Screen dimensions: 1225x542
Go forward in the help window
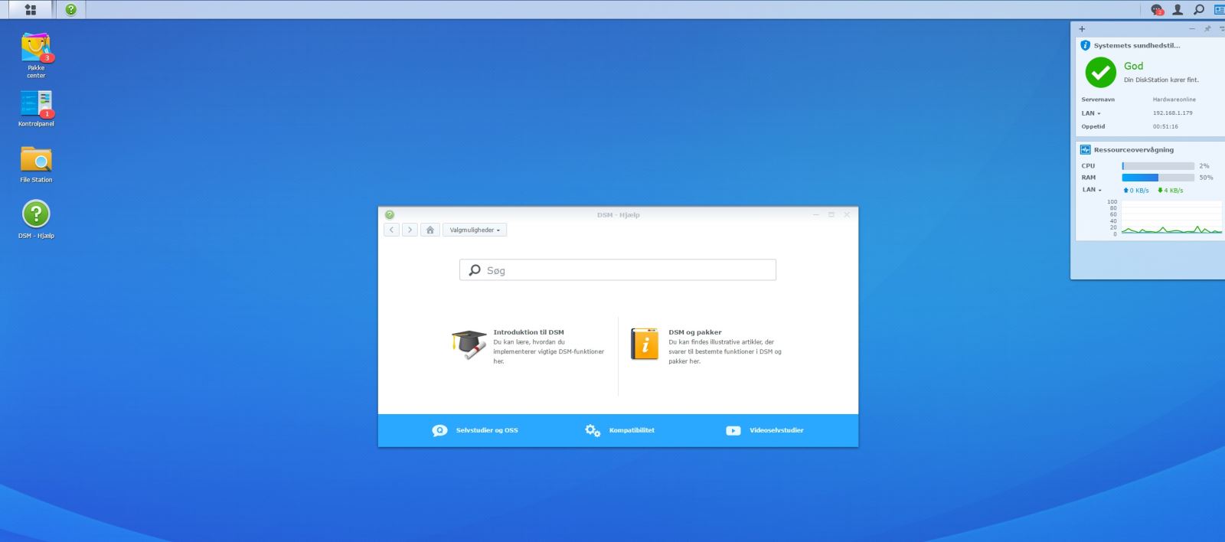pyautogui.click(x=410, y=230)
